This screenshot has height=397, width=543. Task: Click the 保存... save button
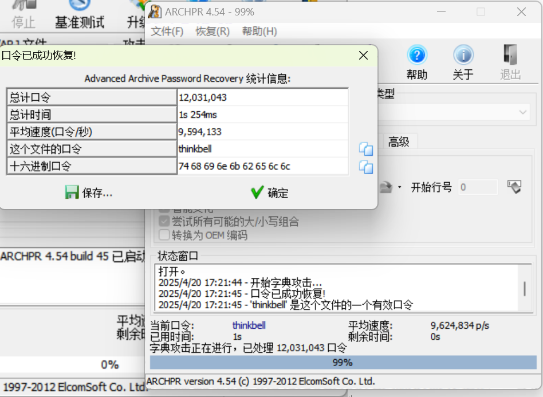point(89,193)
